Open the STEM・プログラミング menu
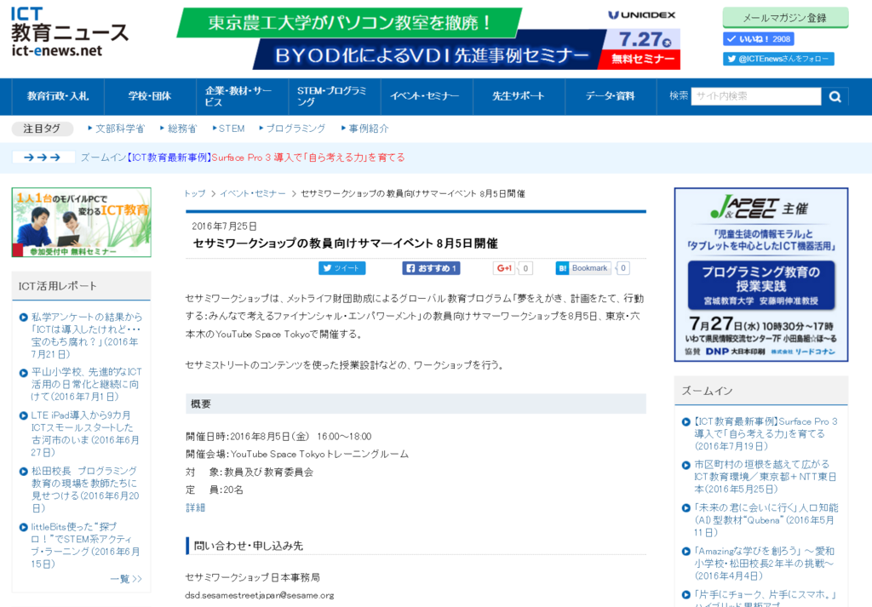Image resolution: width=872 pixels, height=607 pixels. coord(334,96)
